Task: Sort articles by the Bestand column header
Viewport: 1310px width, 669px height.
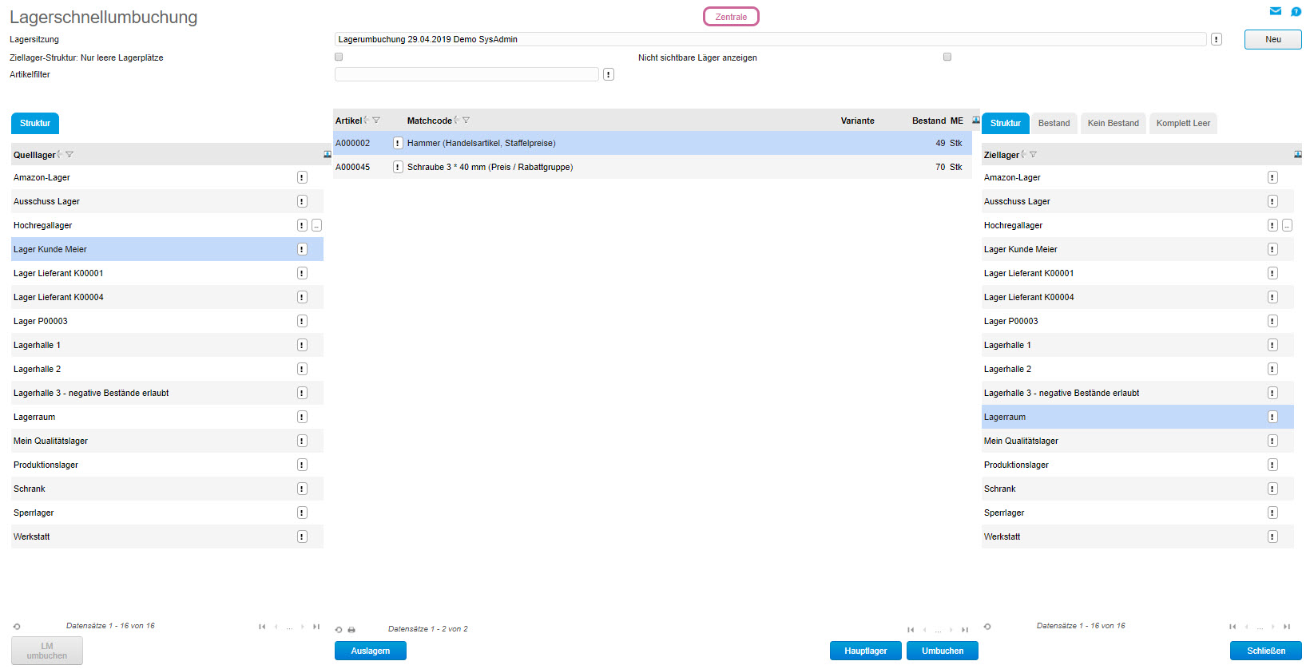Action: tap(929, 121)
